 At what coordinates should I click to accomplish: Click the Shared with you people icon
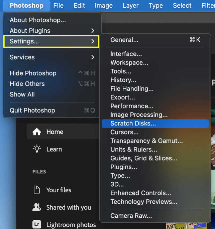coord(37,207)
